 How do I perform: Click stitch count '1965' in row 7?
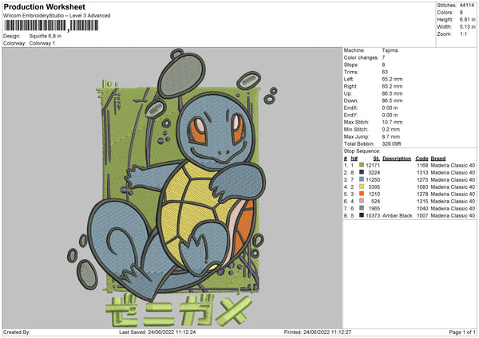coord(374,208)
